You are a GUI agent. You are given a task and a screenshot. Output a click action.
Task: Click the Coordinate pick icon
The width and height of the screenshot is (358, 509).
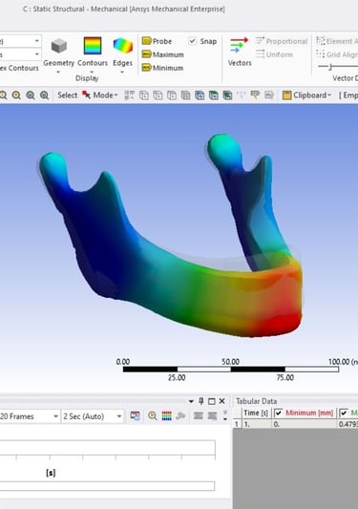pos(242,95)
